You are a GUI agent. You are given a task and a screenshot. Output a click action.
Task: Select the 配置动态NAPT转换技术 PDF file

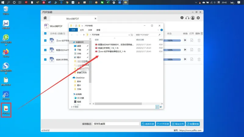click(114, 44)
